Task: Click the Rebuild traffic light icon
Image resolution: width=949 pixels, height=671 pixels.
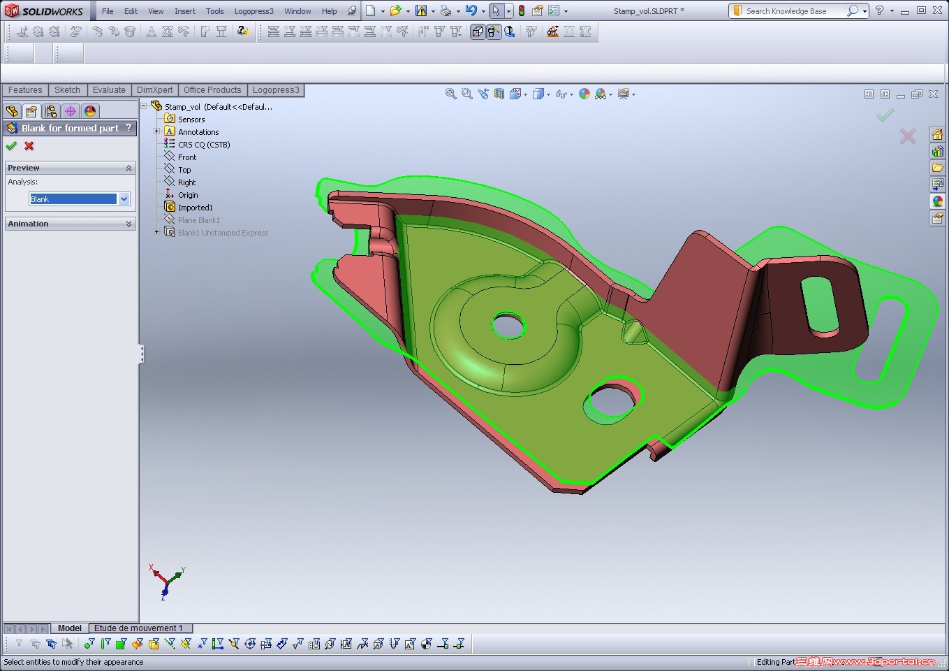Action: click(521, 10)
